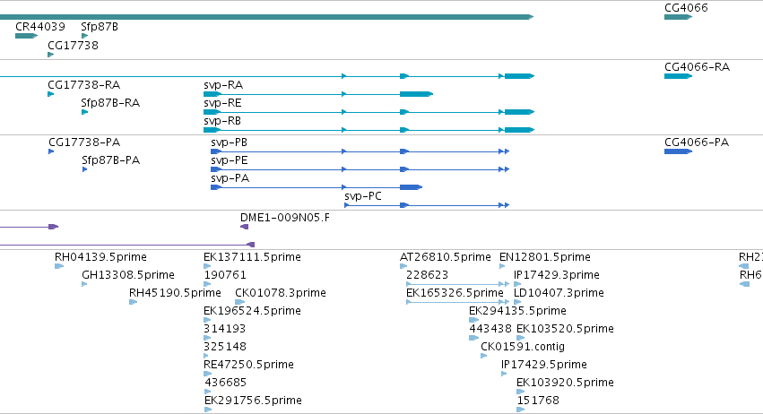
Task: Select the svp-PA protein feature
Action: tap(316, 187)
